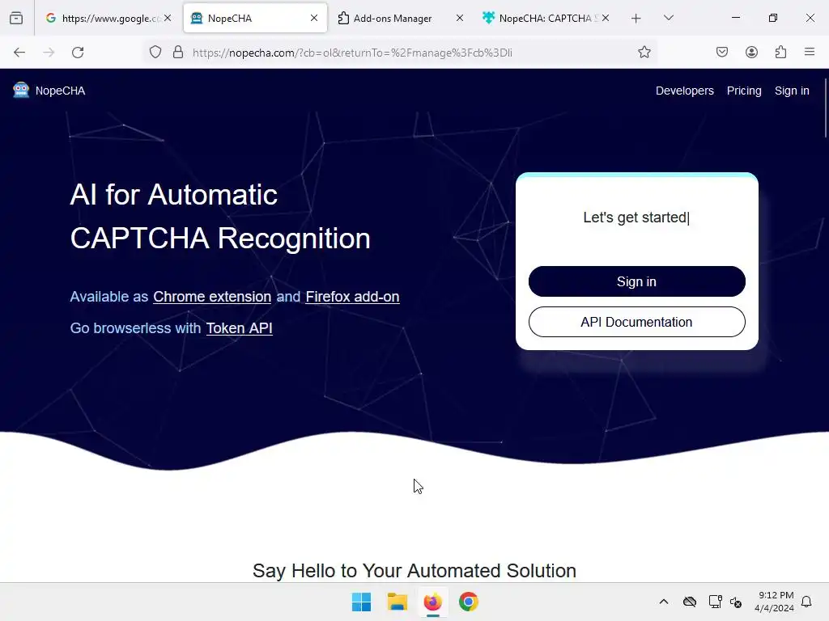The image size is (829, 621).
Task: Open the Firefox account icon
Action: point(751,53)
